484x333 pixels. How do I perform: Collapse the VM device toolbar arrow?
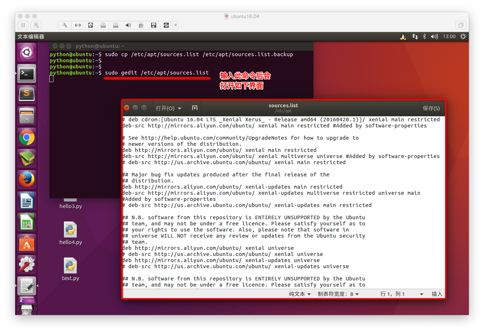[x=176, y=25]
